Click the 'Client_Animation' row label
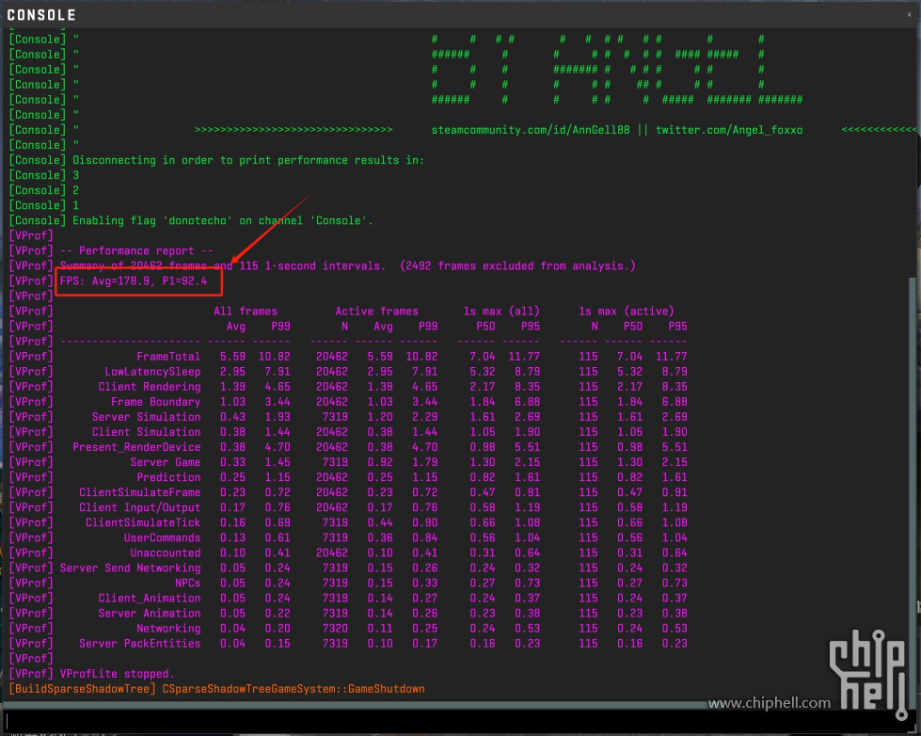 (150, 599)
